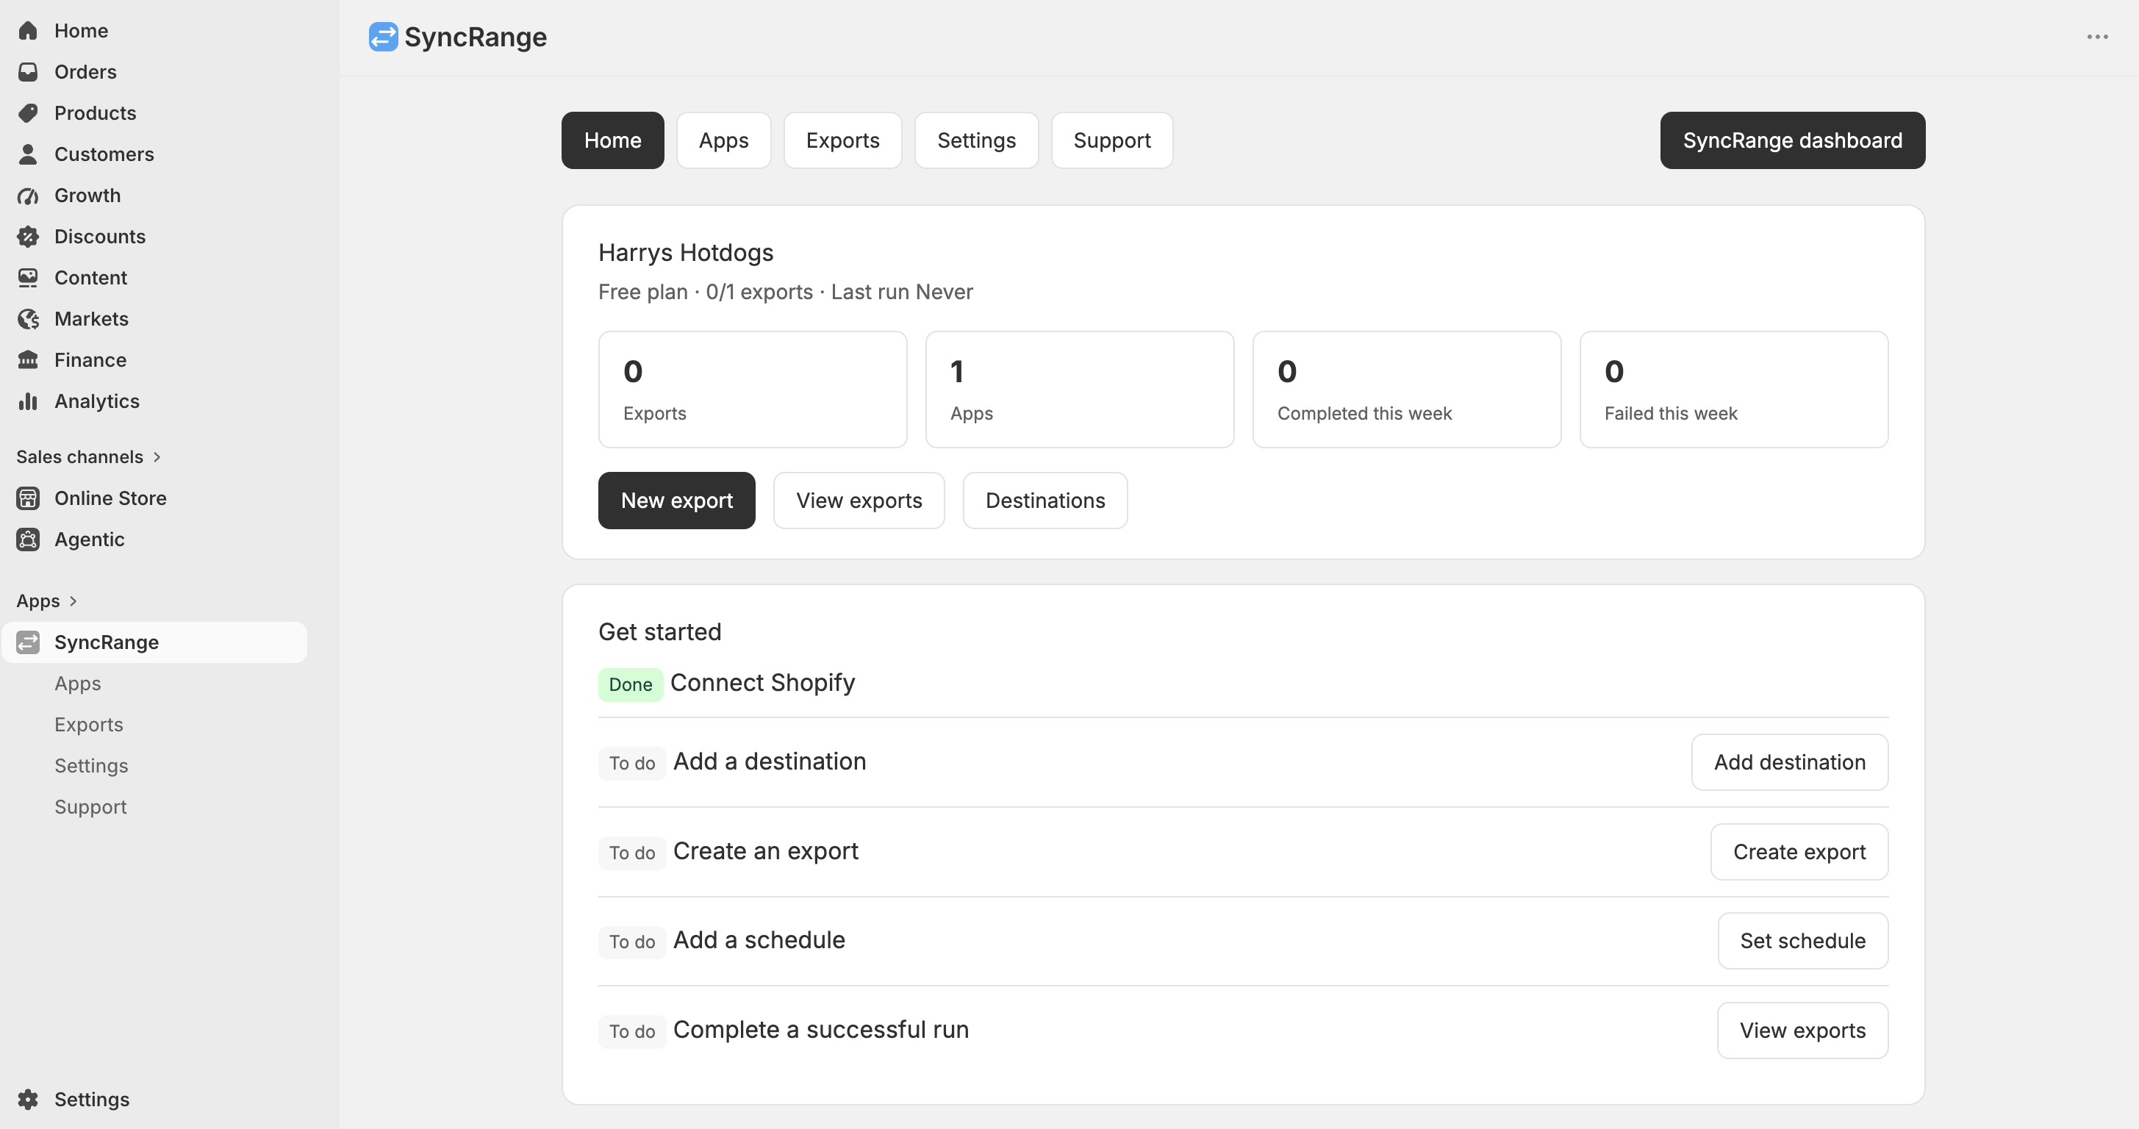Viewport: 2139px width, 1129px height.
Task: Click the 'Complete a successful run' step text
Action: coord(821,1029)
